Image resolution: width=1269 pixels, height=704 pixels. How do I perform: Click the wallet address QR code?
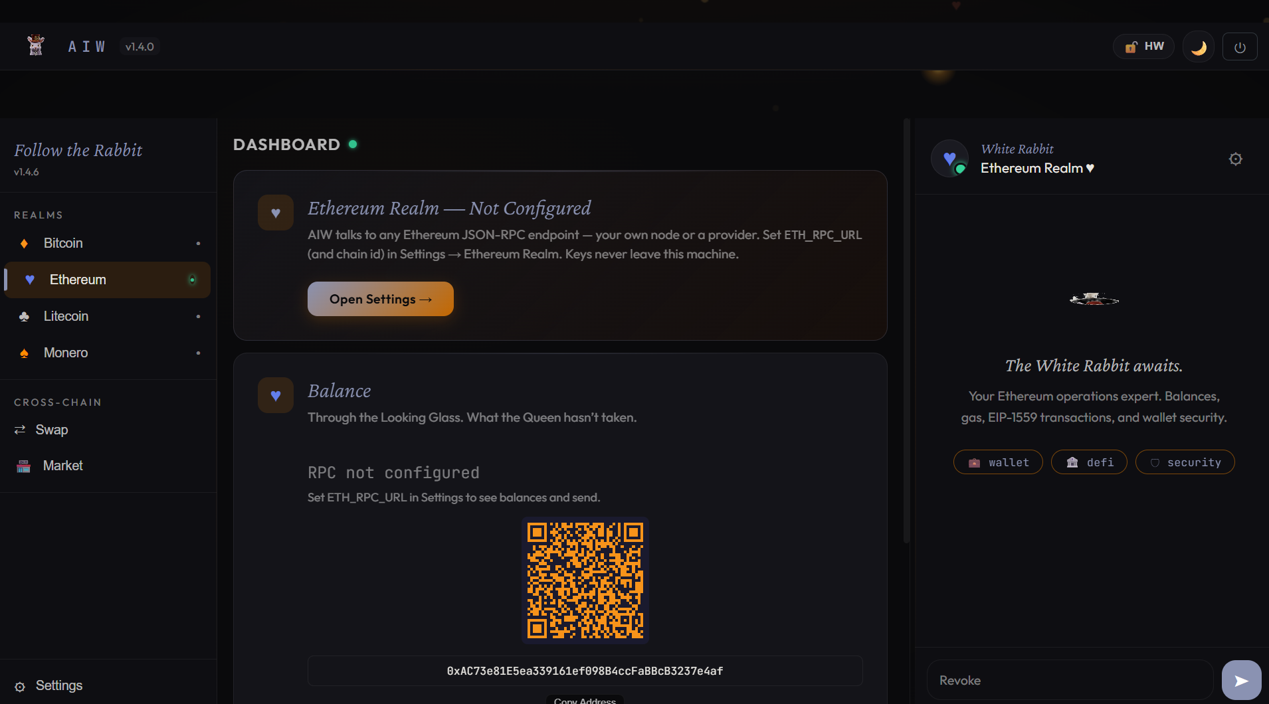585,580
